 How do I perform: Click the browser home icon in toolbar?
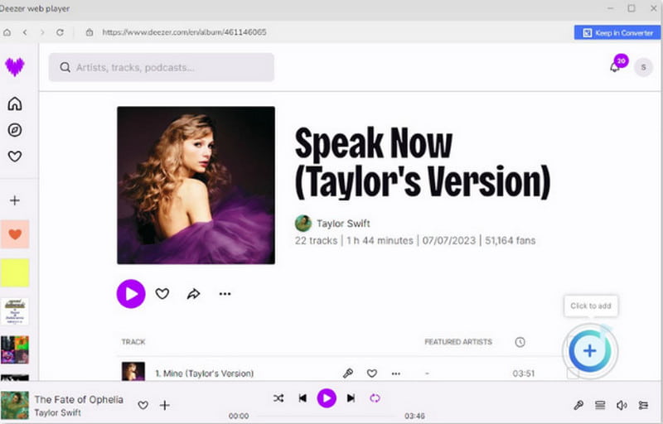coord(7,32)
